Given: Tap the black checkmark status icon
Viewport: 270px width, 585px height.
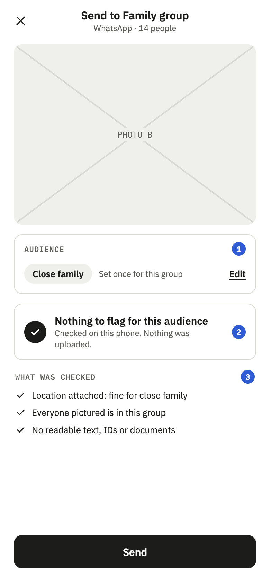Looking at the screenshot, I should tap(35, 332).
